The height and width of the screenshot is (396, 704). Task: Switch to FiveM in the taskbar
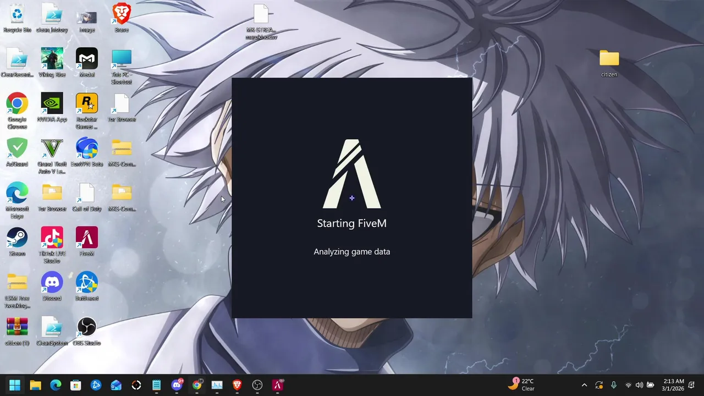pos(278,385)
